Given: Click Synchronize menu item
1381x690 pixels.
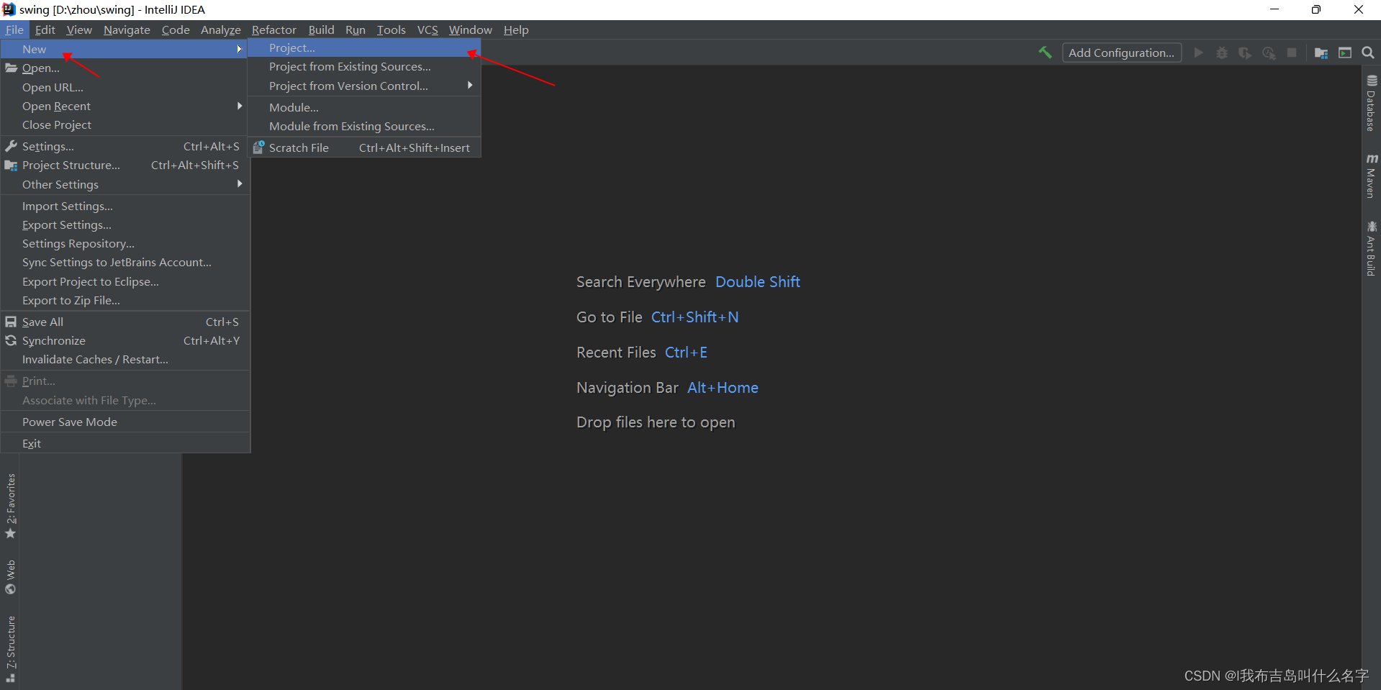Looking at the screenshot, I should click(x=125, y=340).
